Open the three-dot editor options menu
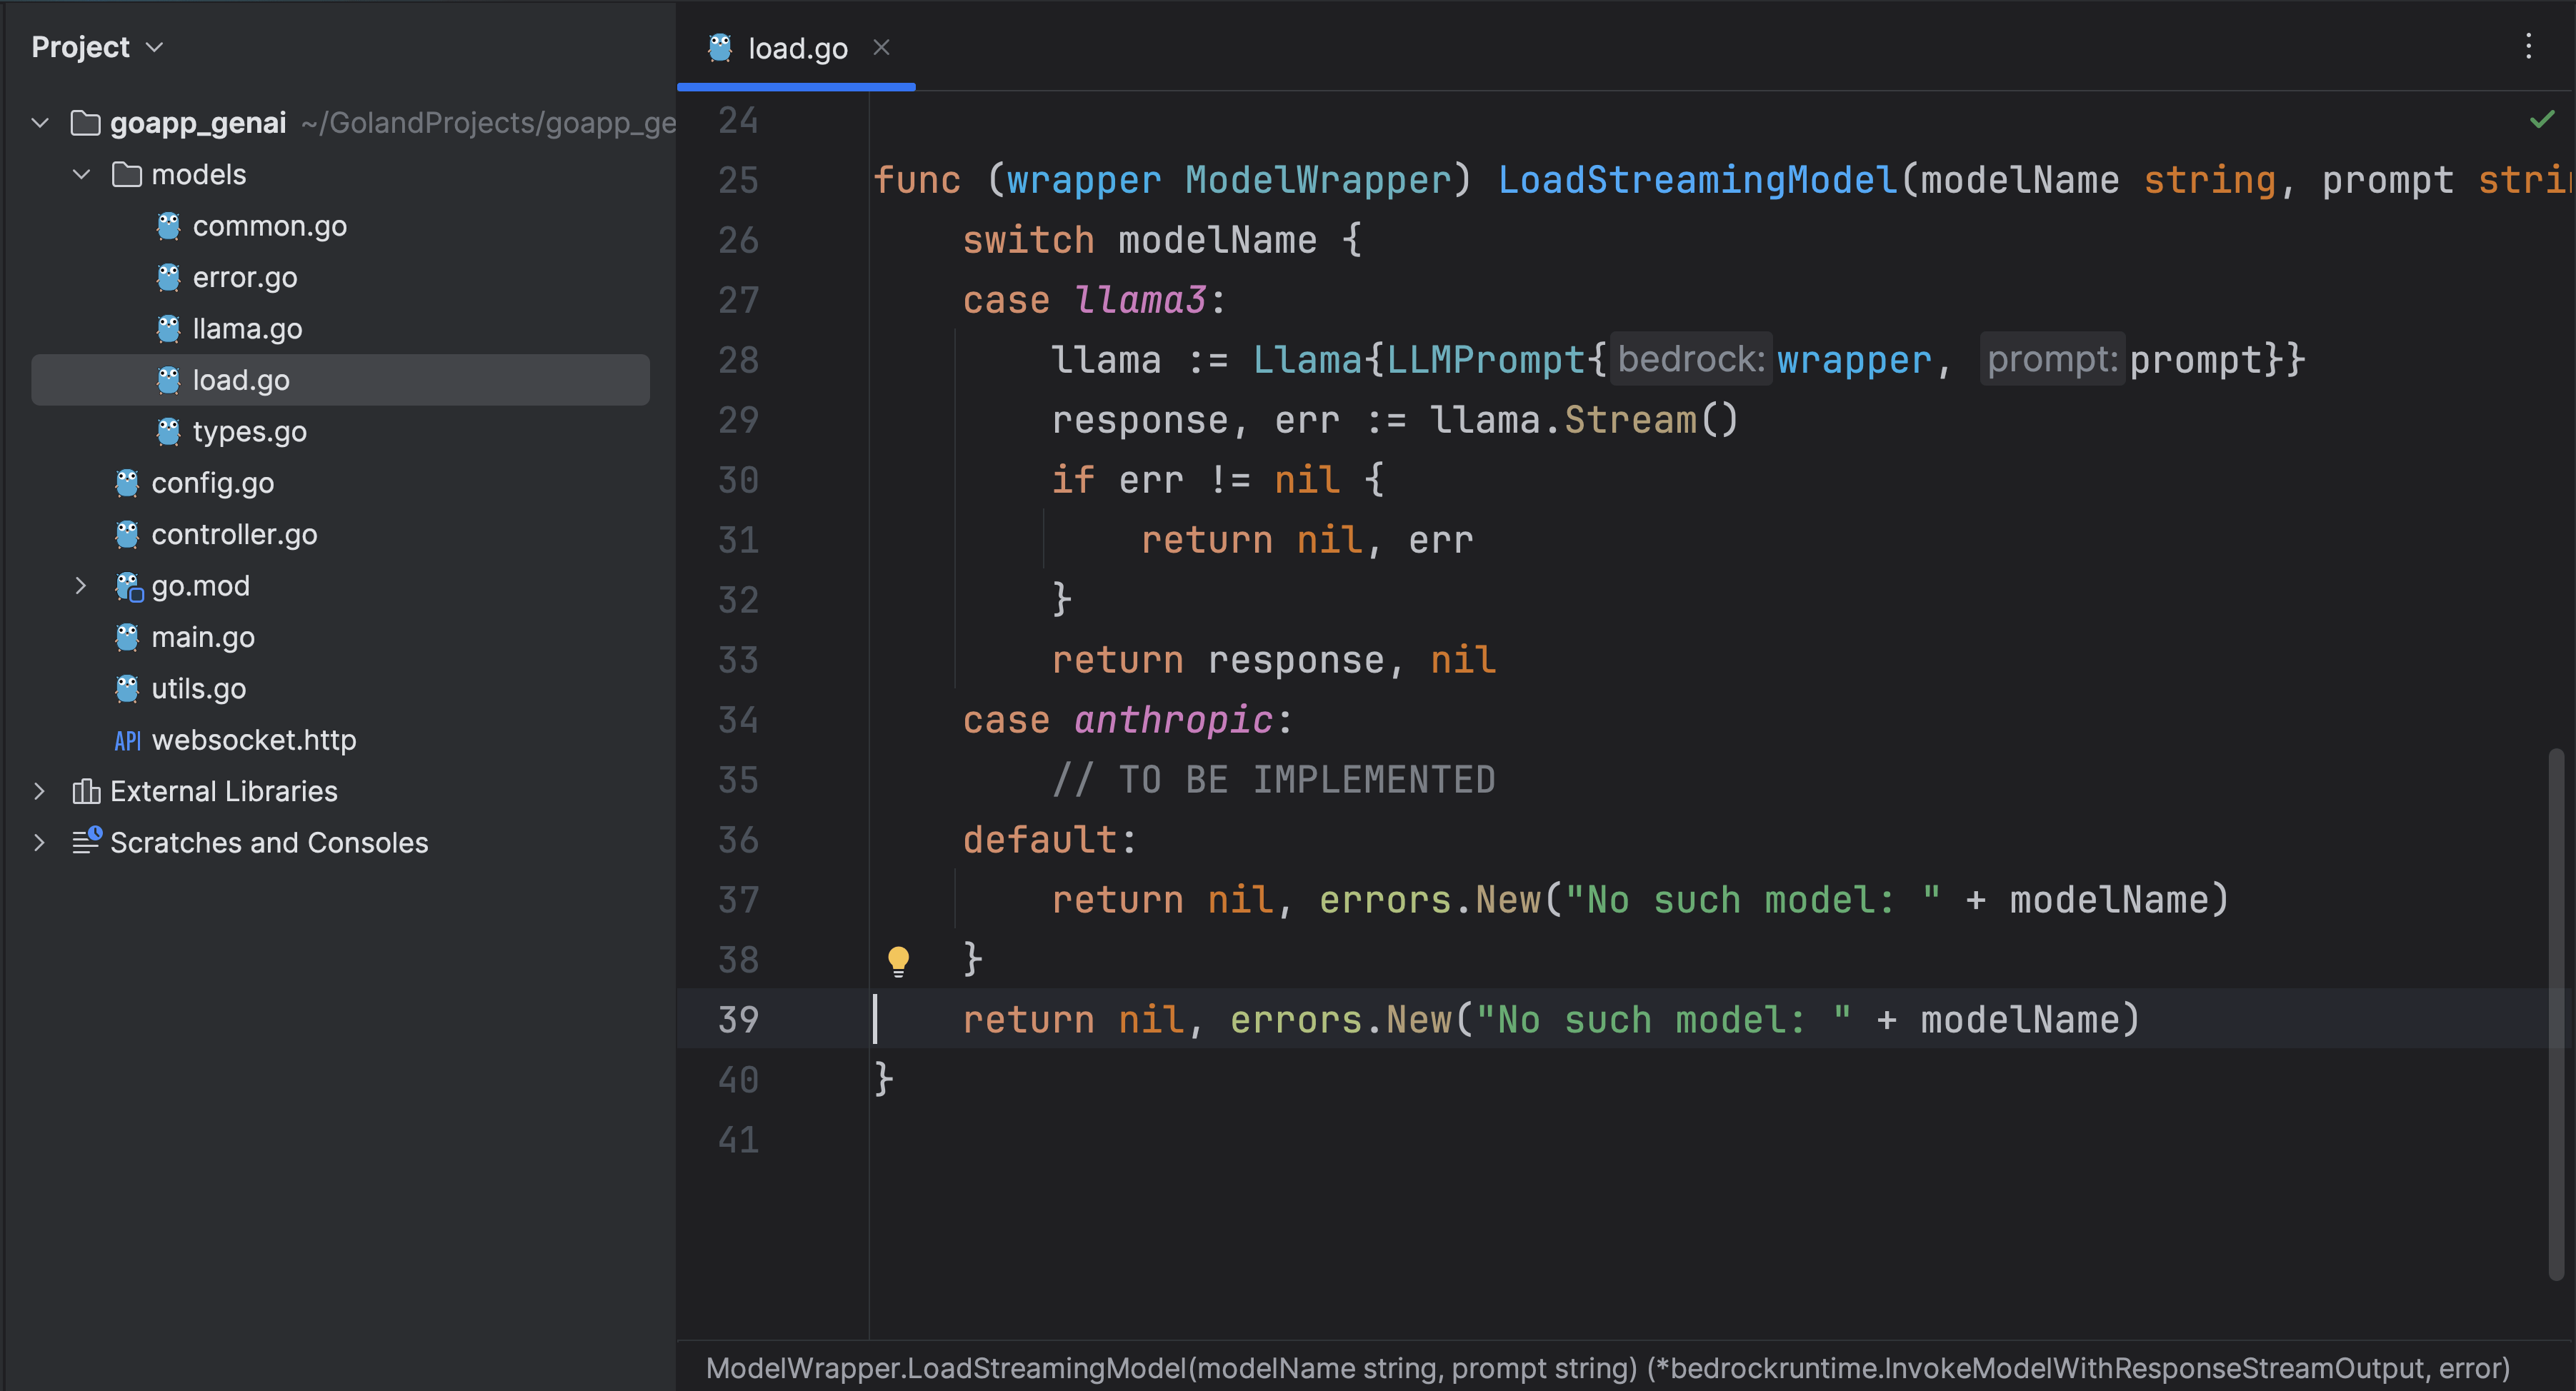Viewport: 2576px width, 1391px height. (x=2528, y=46)
